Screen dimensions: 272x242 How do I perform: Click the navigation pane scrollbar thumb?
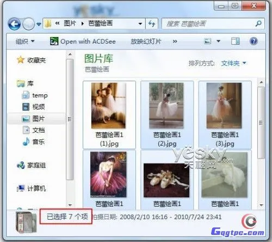click(x=70, y=119)
